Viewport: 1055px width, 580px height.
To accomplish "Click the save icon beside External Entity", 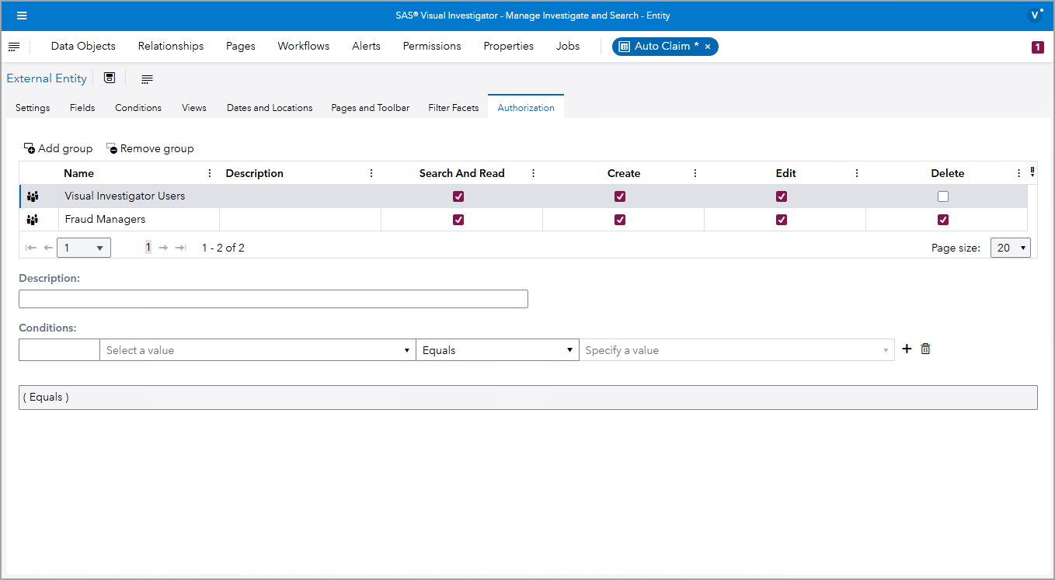I will pyautogui.click(x=109, y=78).
